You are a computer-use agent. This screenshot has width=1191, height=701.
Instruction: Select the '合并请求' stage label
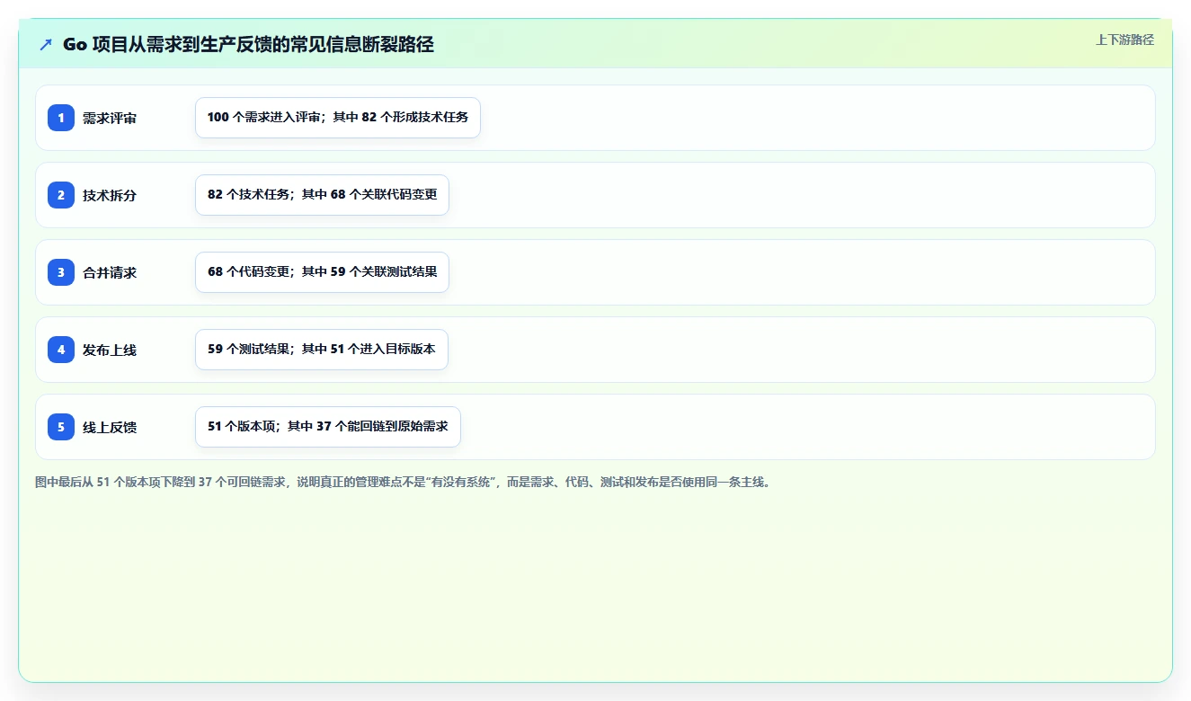(x=110, y=272)
